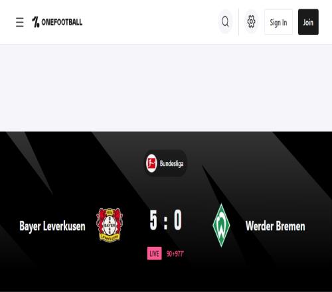The width and height of the screenshot is (332, 292).
Task: Click the vertical divider beside the search icon
Action: coord(238,22)
